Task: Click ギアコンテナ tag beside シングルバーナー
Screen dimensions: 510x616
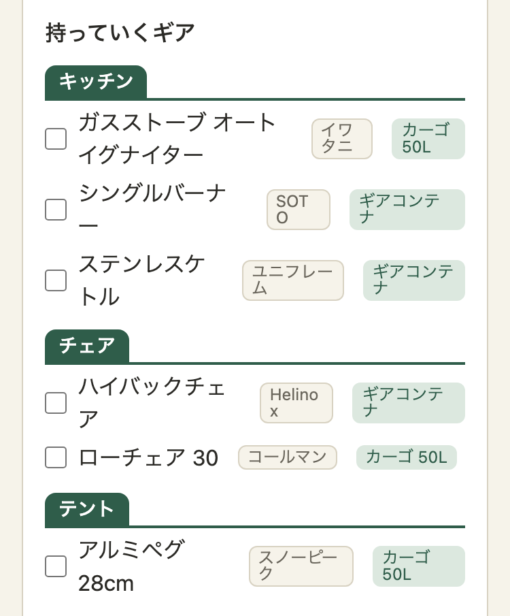Action: point(407,210)
